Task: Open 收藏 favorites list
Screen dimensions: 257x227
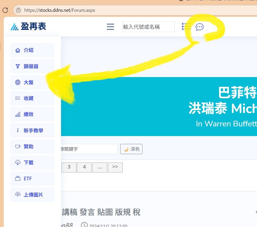Action: [x=32, y=98]
